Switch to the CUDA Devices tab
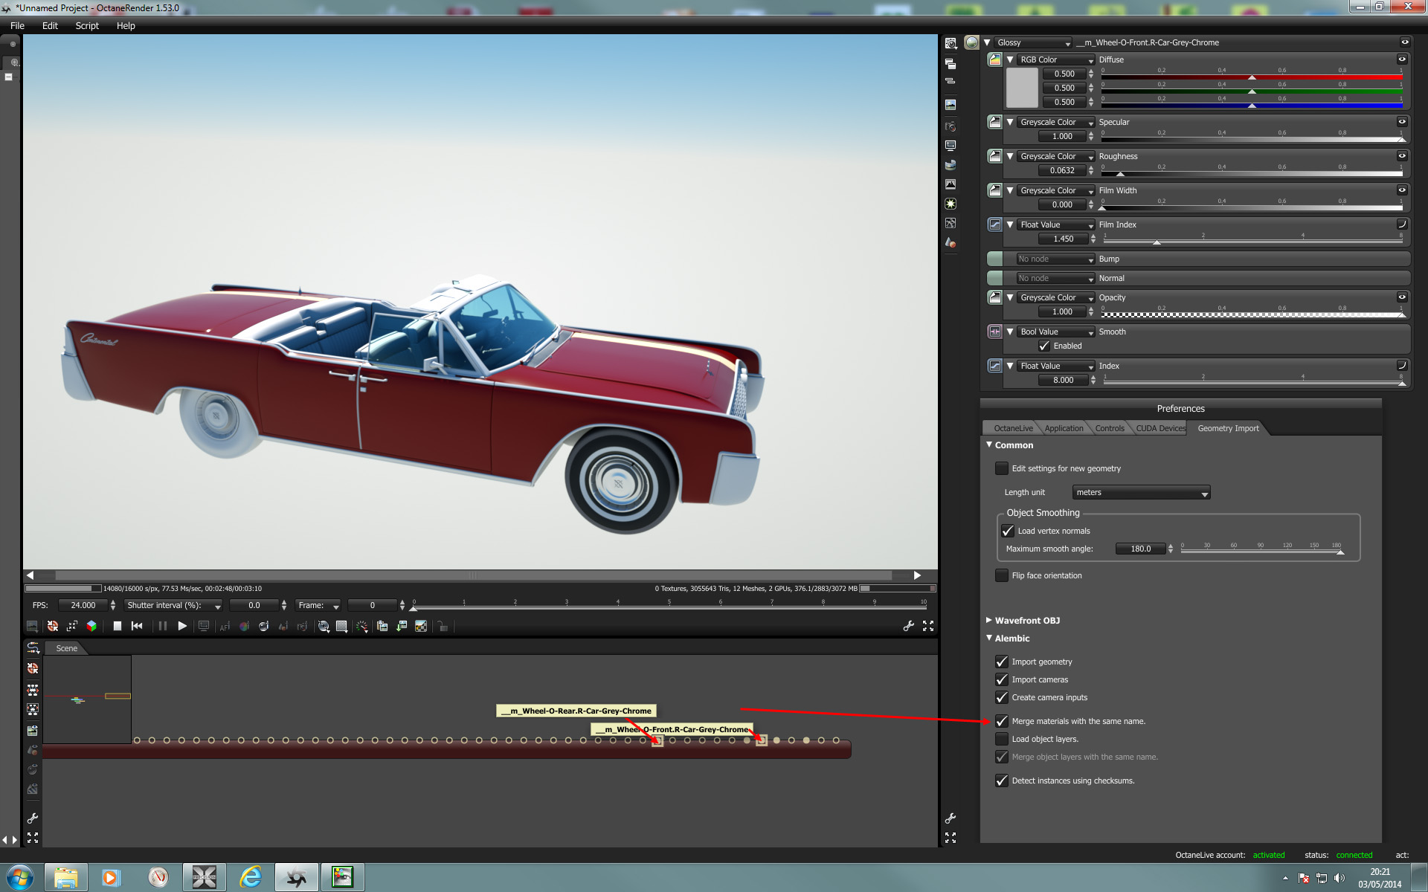The image size is (1428, 892). tap(1160, 428)
